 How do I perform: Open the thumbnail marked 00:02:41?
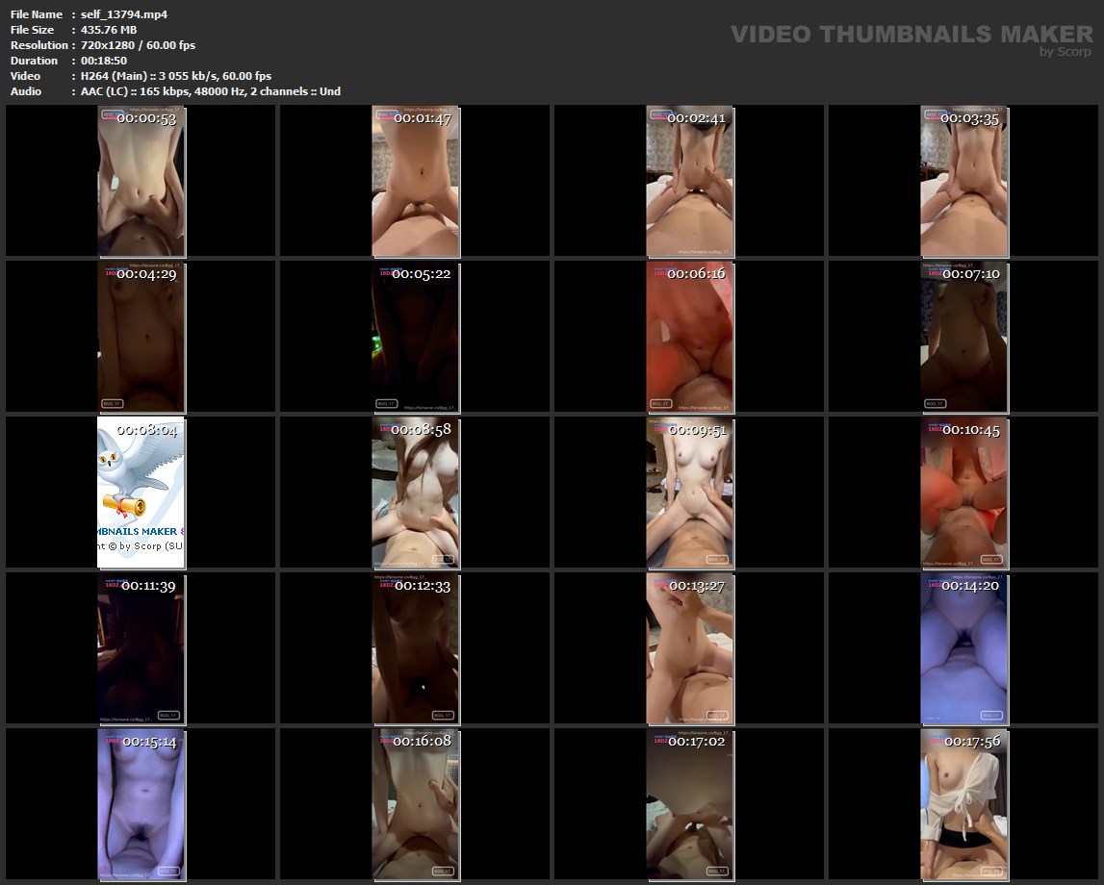point(689,181)
